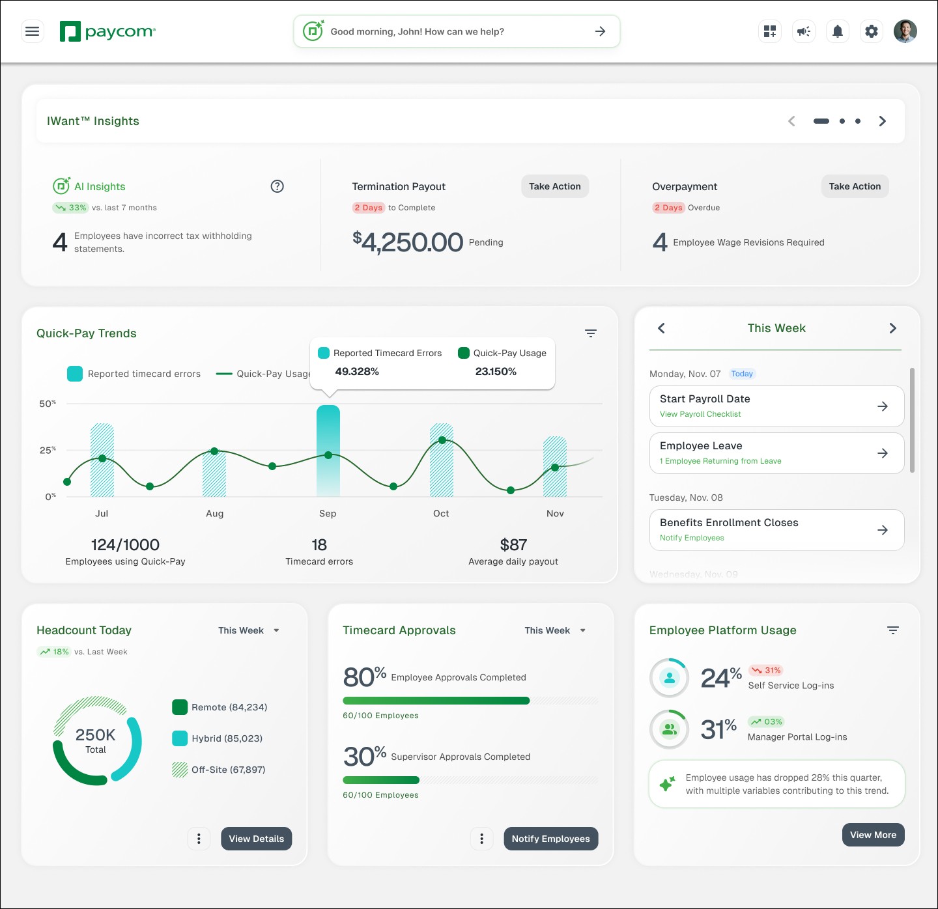Open Timecard Approvals more-options dots
The width and height of the screenshot is (938, 909).
(481, 839)
